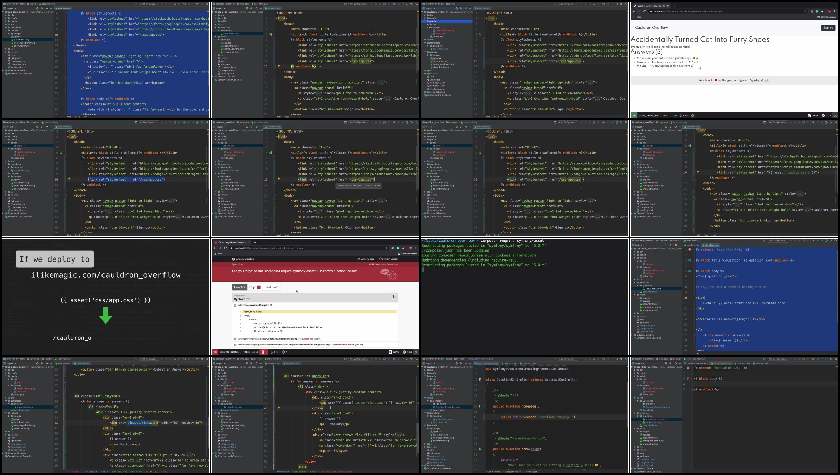
Task: Reload the Cauldron Overflow question page
Action: [644, 11]
